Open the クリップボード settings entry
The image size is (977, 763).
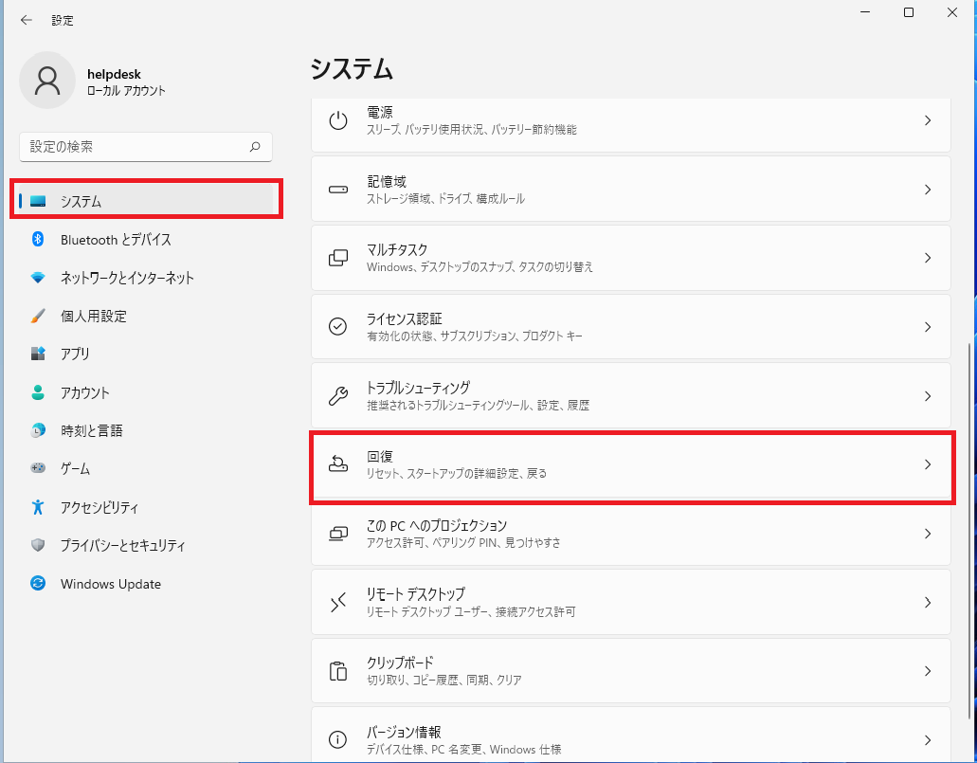pos(631,671)
